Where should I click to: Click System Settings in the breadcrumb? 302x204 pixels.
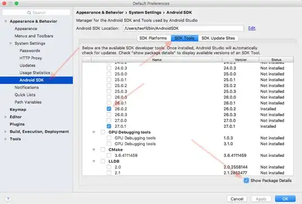pos(145,12)
